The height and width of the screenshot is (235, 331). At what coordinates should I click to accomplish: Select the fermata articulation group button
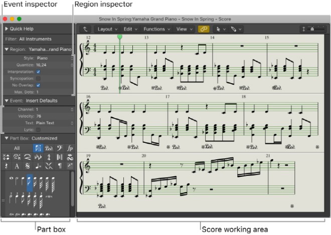tap(17, 157)
